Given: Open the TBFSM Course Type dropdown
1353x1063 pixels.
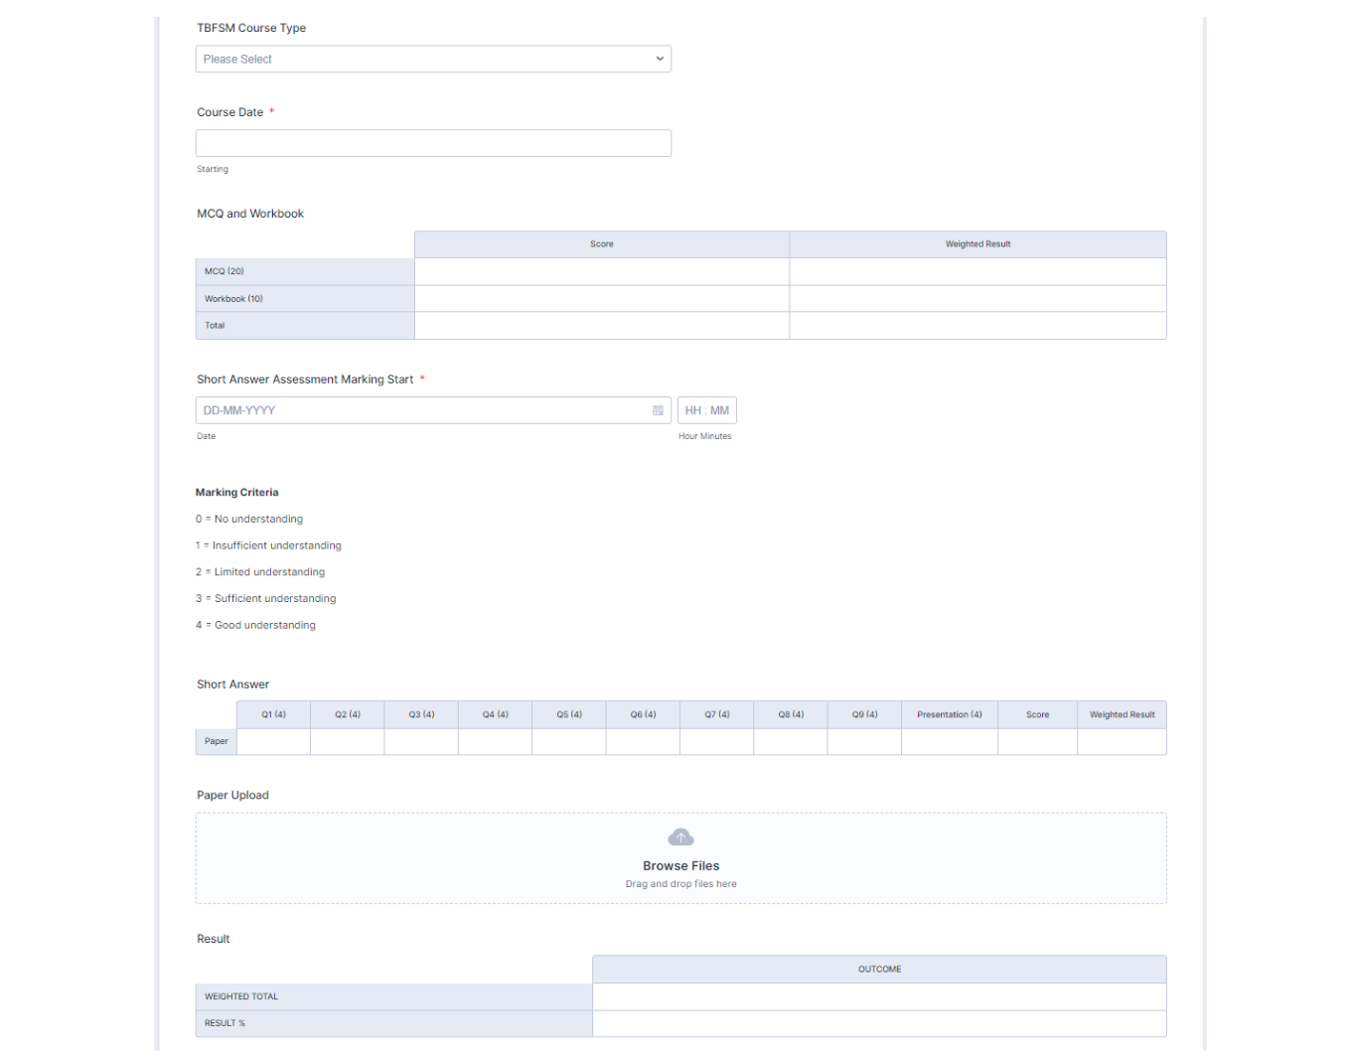Looking at the screenshot, I should coord(433,59).
